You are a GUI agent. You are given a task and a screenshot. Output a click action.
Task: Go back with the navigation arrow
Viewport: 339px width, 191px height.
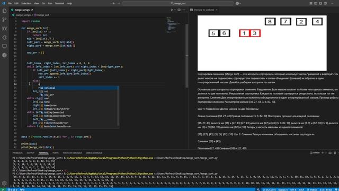tap(114, 3)
